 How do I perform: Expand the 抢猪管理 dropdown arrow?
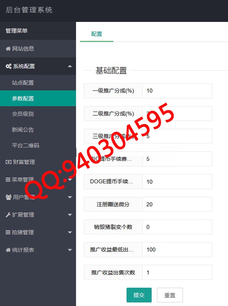pyautogui.click(x=70, y=232)
